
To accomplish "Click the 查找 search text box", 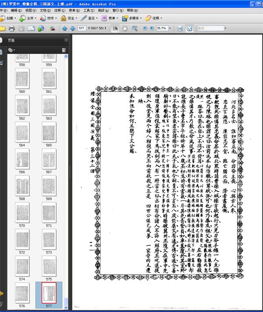I will (x=210, y=28).
